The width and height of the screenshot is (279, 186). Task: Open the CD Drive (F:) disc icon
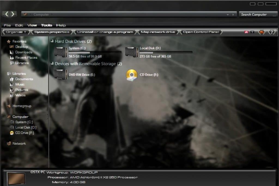[x=132, y=75]
